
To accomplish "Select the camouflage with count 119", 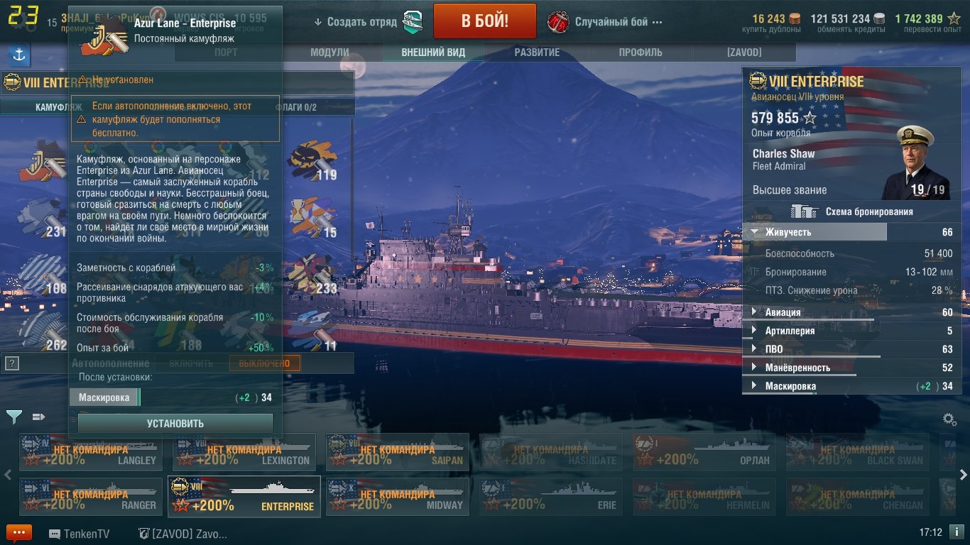I will pyautogui.click(x=312, y=160).
